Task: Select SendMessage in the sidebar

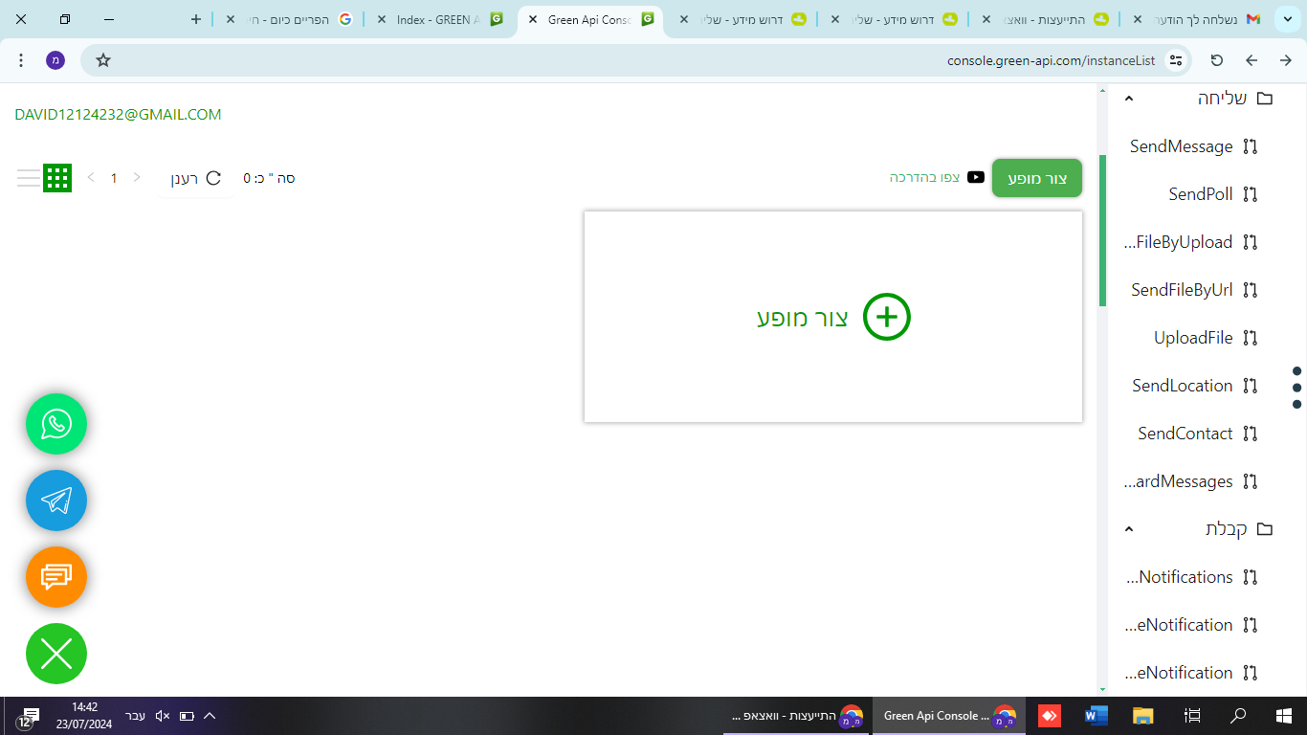Action: pyautogui.click(x=1181, y=146)
